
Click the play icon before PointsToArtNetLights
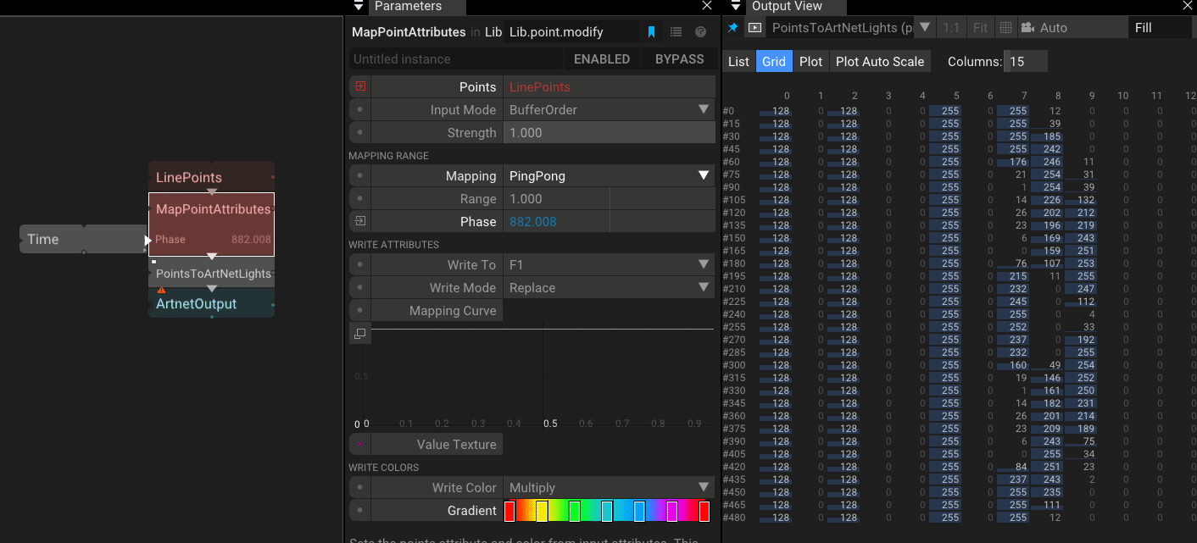[x=754, y=28]
